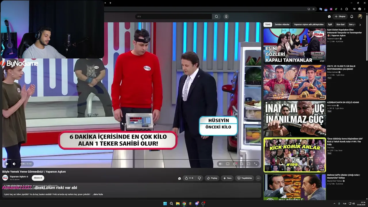Screen dimensions: 368x207
Task: Click the Teşekkürler thanks button
Action: pyautogui.click(x=245, y=178)
